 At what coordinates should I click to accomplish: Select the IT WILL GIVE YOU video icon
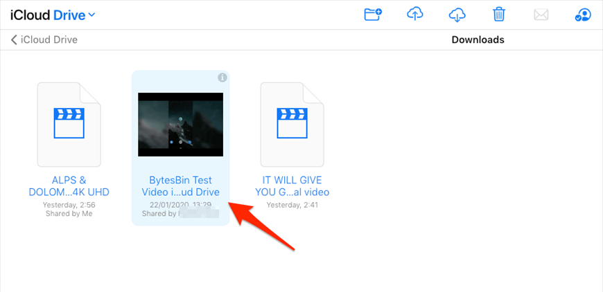[292, 125]
